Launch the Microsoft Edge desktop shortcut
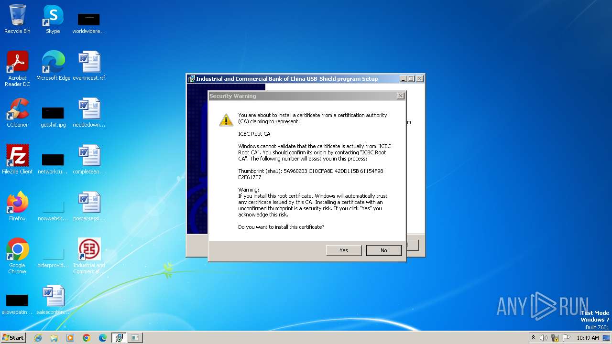Viewport: 612px width, 344px height. coord(53,66)
